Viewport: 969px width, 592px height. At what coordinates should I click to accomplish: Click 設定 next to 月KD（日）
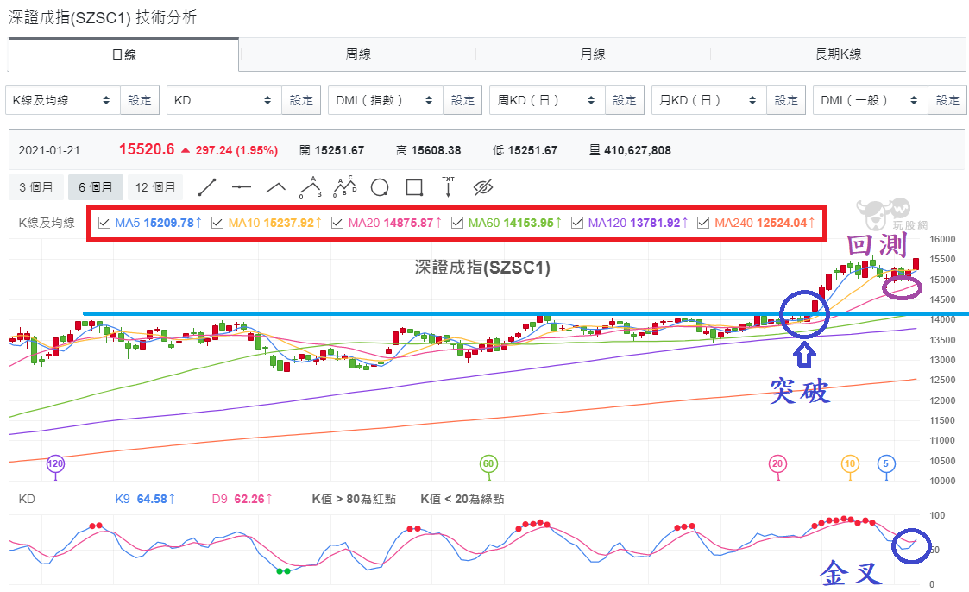point(786,100)
